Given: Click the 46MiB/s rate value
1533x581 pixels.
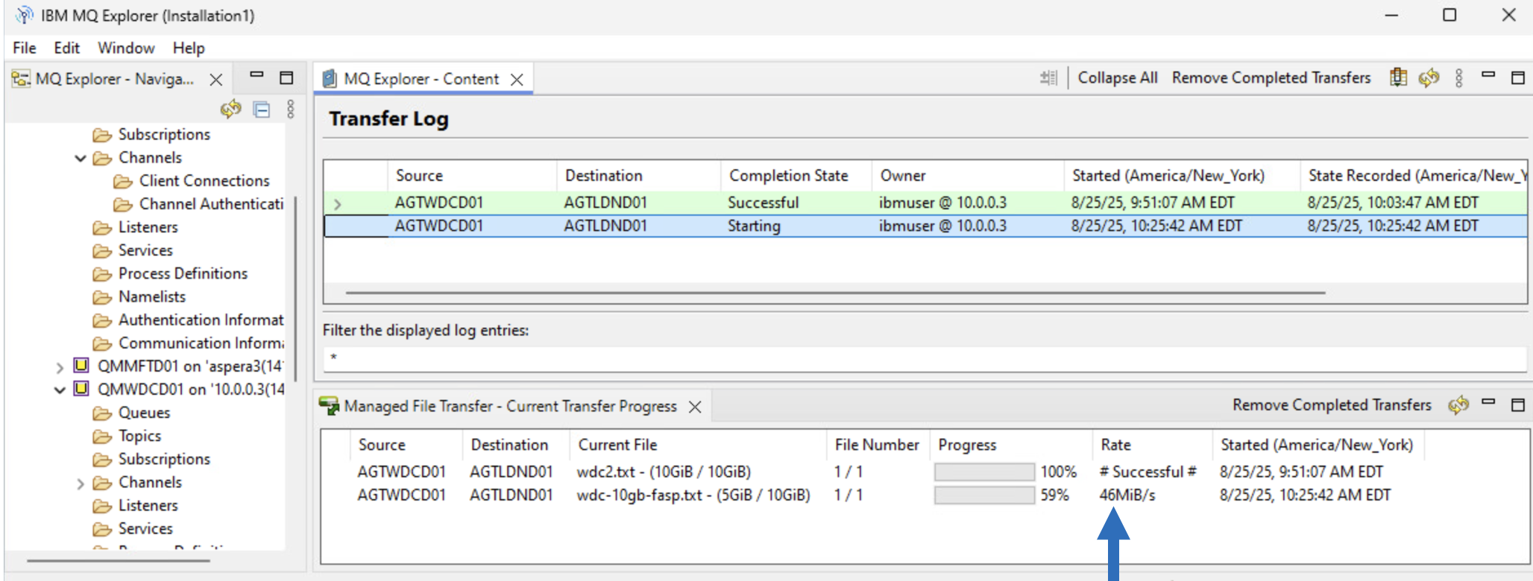Looking at the screenshot, I should click(1127, 495).
